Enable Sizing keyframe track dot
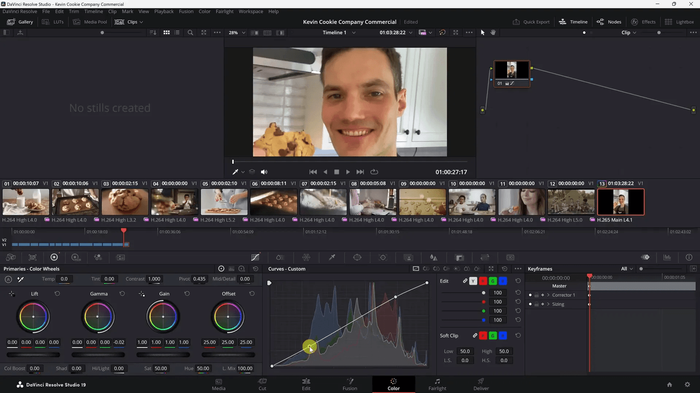The height and width of the screenshot is (393, 700). click(x=530, y=304)
